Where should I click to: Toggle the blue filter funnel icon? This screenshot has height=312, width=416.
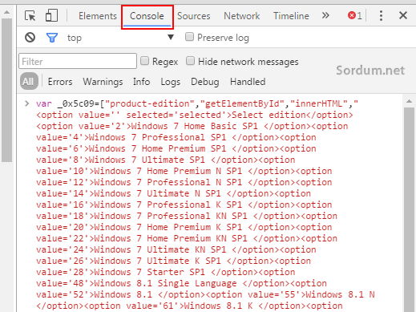point(52,38)
